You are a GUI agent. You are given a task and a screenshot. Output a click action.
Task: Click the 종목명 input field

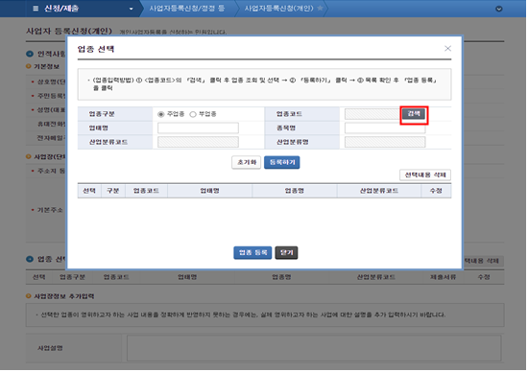(x=386, y=128)
